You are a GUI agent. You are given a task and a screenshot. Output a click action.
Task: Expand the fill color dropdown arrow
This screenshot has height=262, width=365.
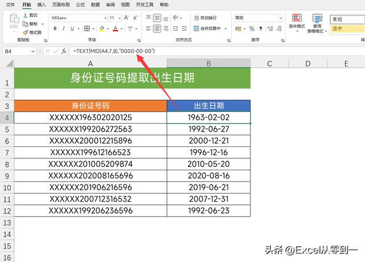click(108, 29)
